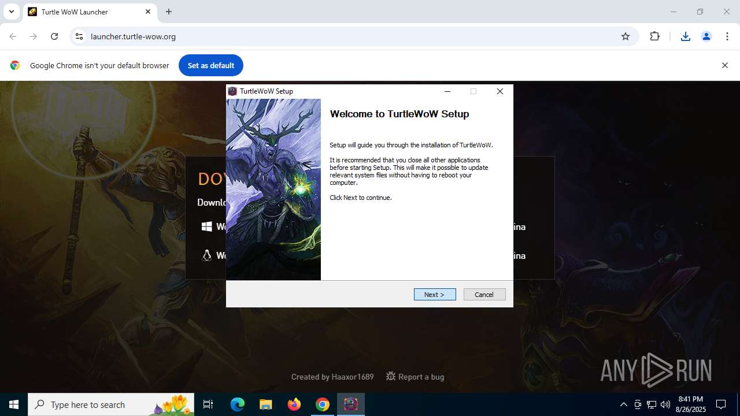
Task: Dismiss the default browser notification bar
Action: 724,65
